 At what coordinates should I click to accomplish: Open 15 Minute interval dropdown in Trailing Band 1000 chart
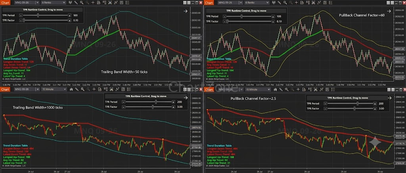[x=54, y=89]
